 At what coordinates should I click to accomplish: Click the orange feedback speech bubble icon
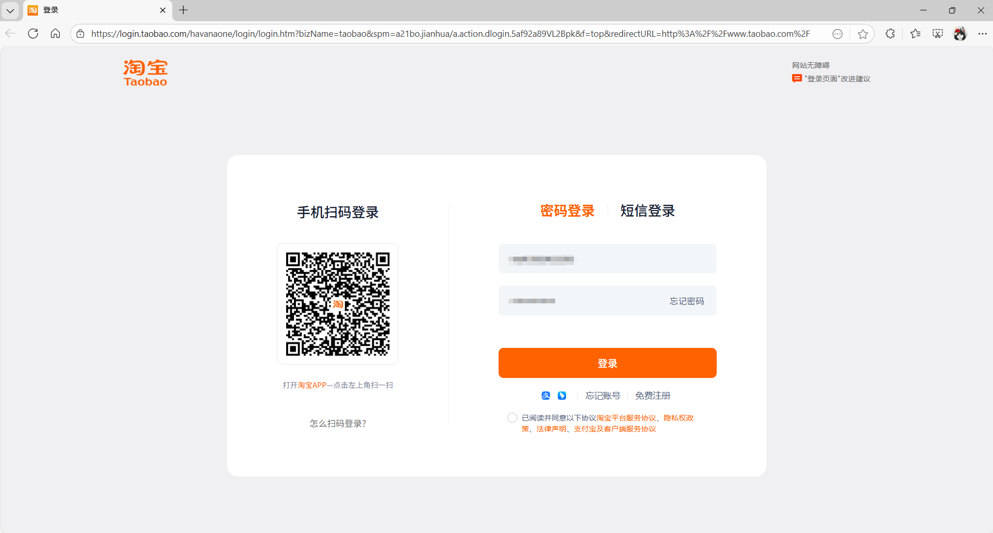click(797, 78)
